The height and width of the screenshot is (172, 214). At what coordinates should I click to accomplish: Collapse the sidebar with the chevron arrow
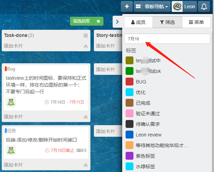click(117, 22)
